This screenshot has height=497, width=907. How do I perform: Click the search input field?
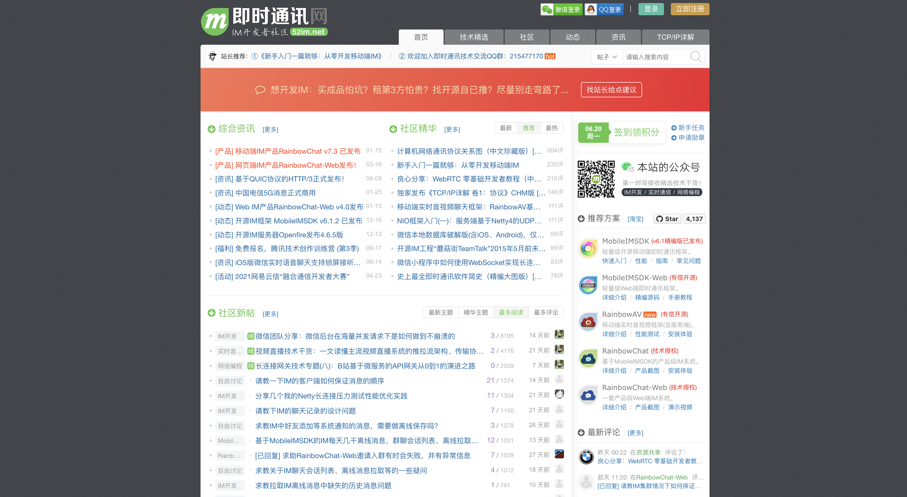655,57
